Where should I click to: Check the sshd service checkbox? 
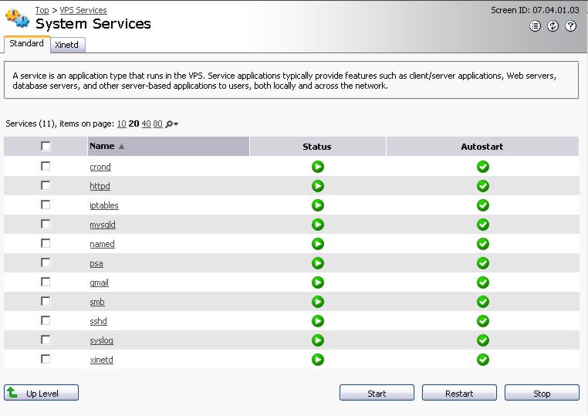click(x=46, y=320)
